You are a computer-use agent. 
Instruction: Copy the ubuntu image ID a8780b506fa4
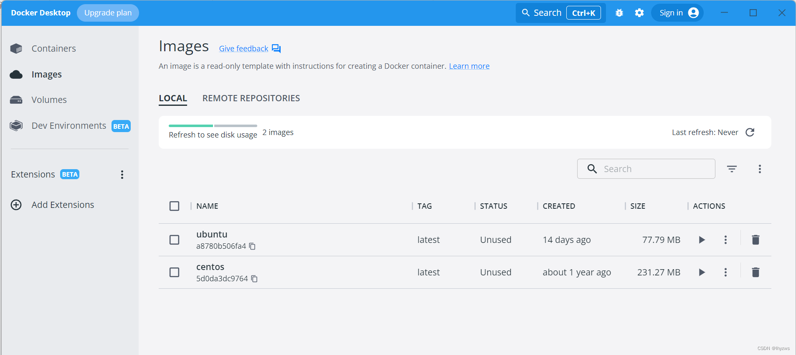click(252, 246)
